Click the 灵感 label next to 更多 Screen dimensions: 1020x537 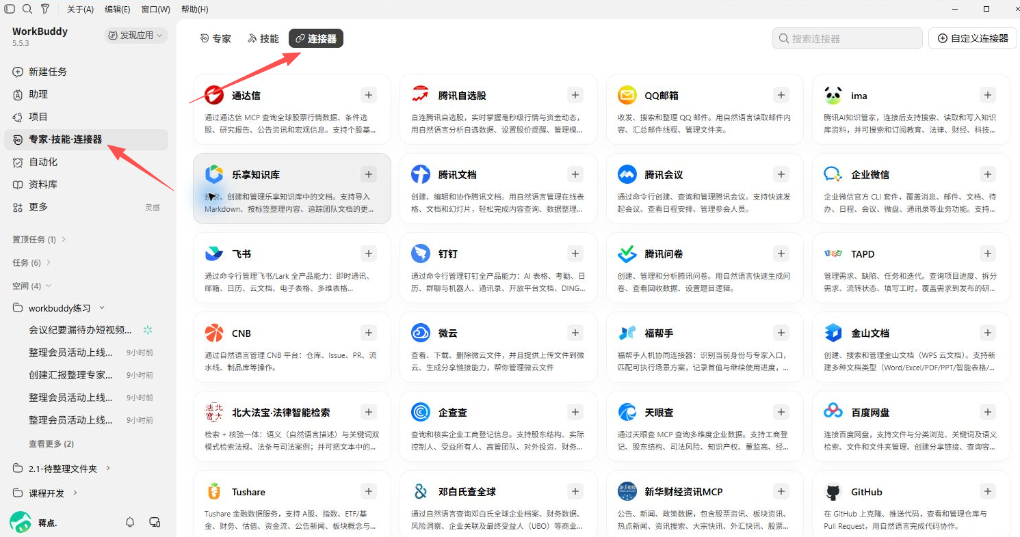[x=152, y=207]
